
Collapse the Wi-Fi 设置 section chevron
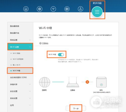pos(30,47)
